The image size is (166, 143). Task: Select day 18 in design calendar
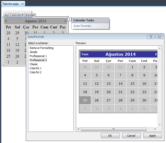[x=8, y=50]
